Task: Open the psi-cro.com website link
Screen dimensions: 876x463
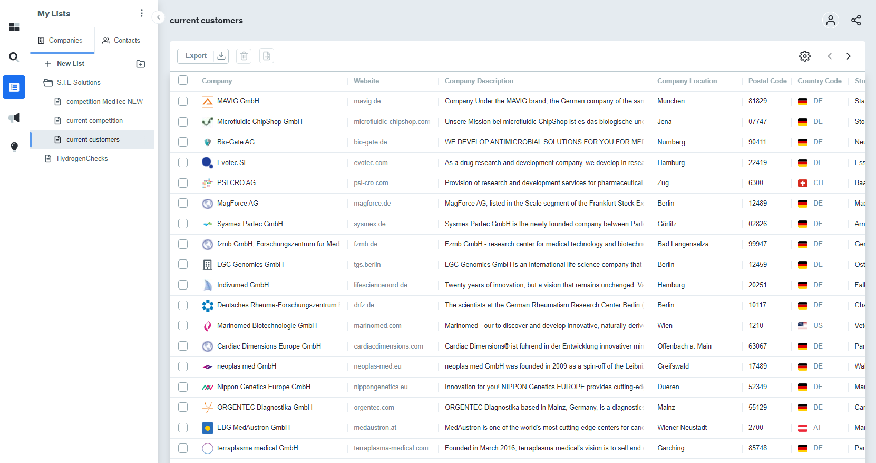Action: pos(371,183)
